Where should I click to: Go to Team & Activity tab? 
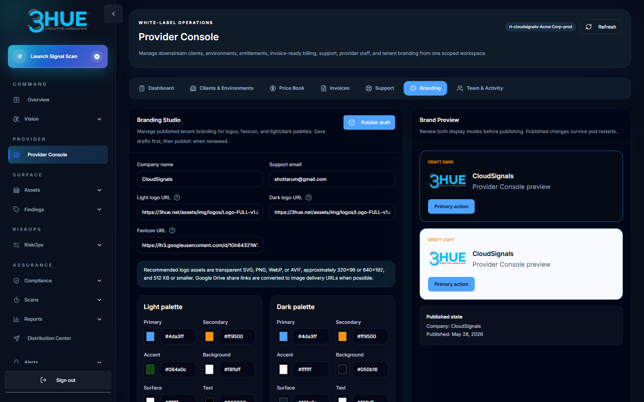click(480, 88)
